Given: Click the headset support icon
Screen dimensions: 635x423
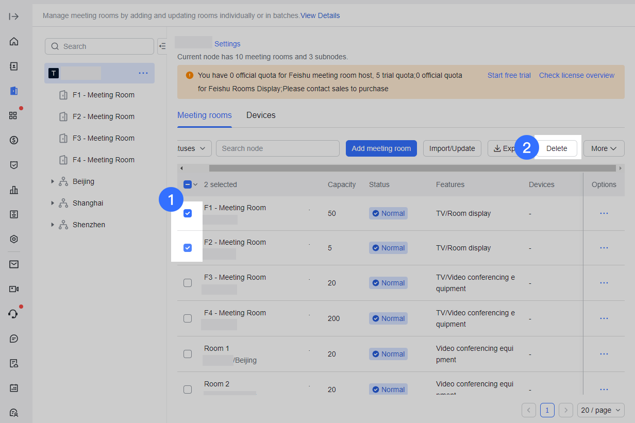Looking at the screenshot, I should (14, 314).
